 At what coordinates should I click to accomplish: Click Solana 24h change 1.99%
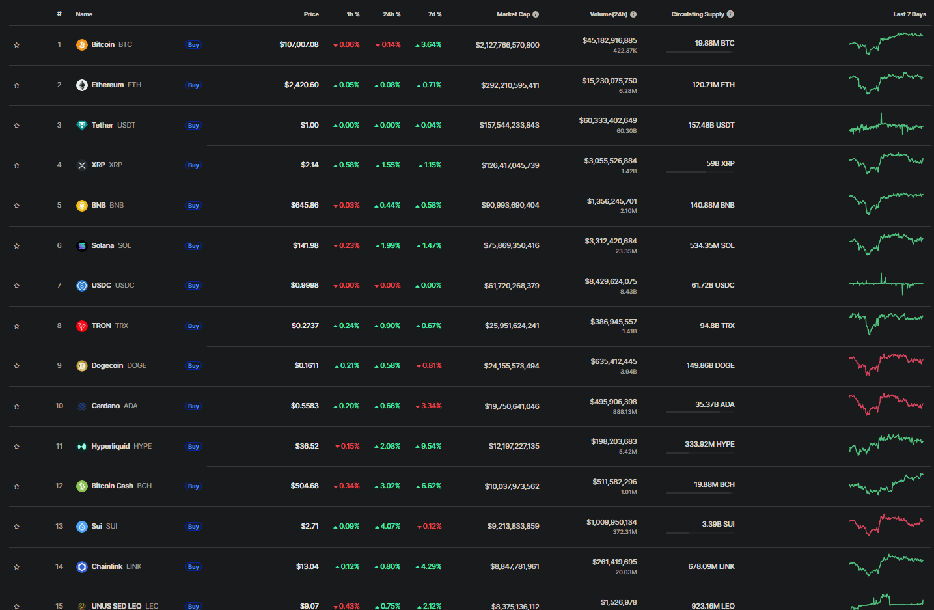click(388, 246)
